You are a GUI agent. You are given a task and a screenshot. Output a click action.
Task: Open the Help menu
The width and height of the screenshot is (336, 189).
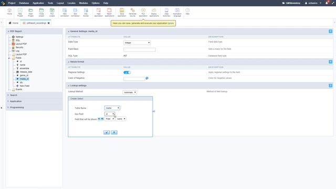click(x=106, y=3)
